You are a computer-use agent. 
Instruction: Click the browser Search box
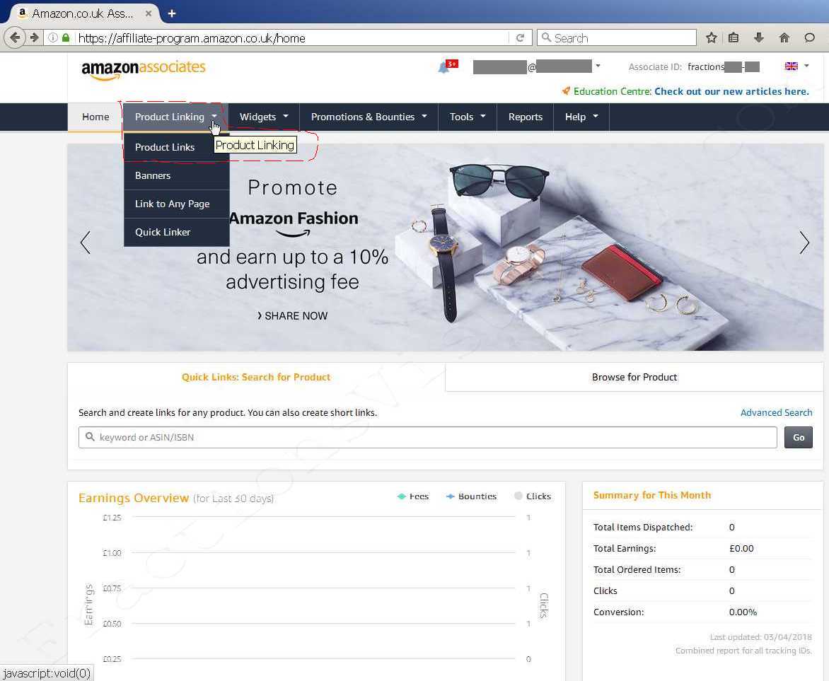(617, 37)
